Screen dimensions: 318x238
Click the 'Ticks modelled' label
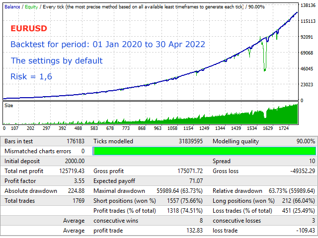click(x=113, y=141)
